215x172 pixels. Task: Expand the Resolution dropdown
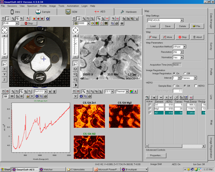[x=182, y=52]
